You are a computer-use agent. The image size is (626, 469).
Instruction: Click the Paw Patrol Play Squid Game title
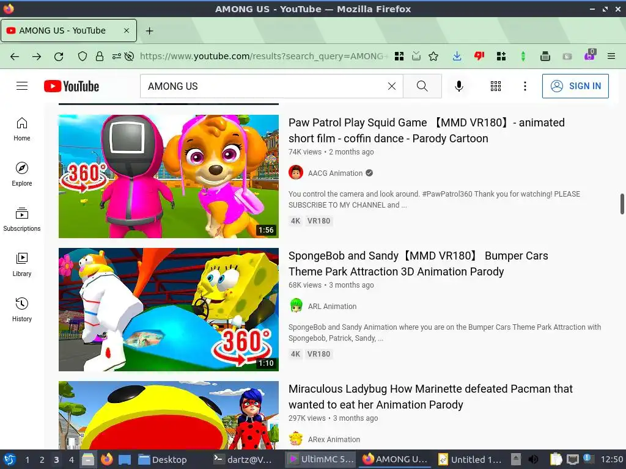point(426,131)
